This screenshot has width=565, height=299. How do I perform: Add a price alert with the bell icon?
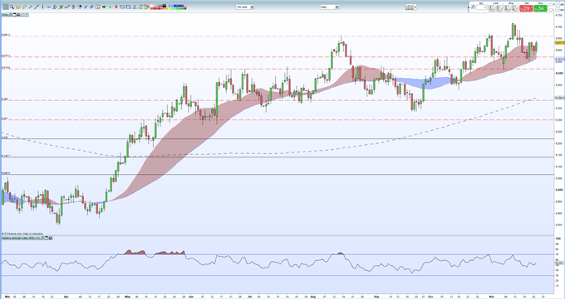pos(18,7)
